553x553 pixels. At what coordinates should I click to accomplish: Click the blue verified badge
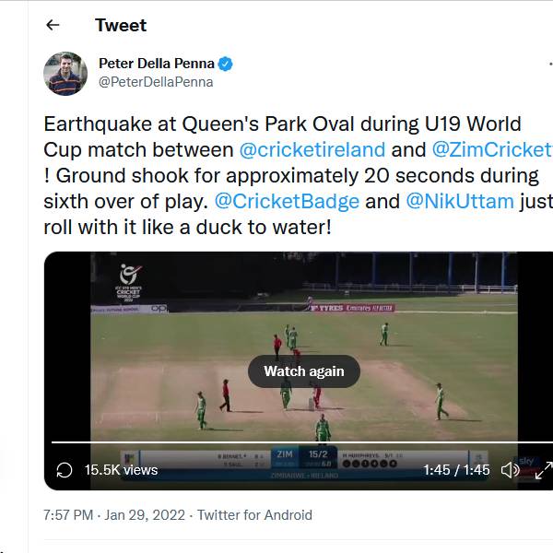pyautogui.click(x=226, y=64)
